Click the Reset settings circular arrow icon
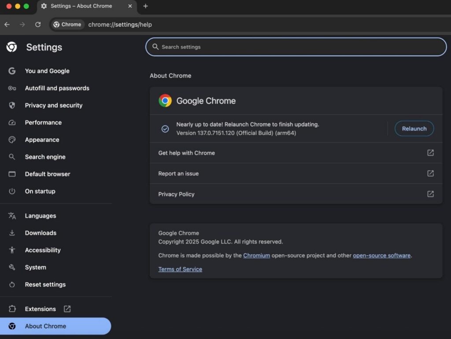The image size is (451, 339). (12, 284)
